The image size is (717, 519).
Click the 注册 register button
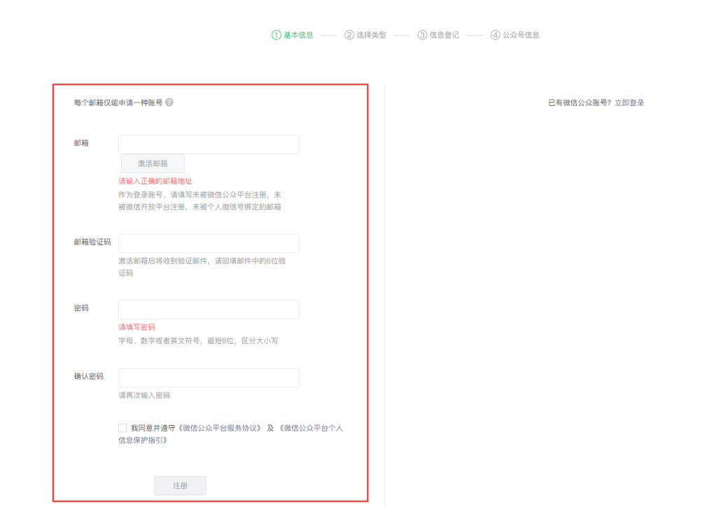pos(180,485)
